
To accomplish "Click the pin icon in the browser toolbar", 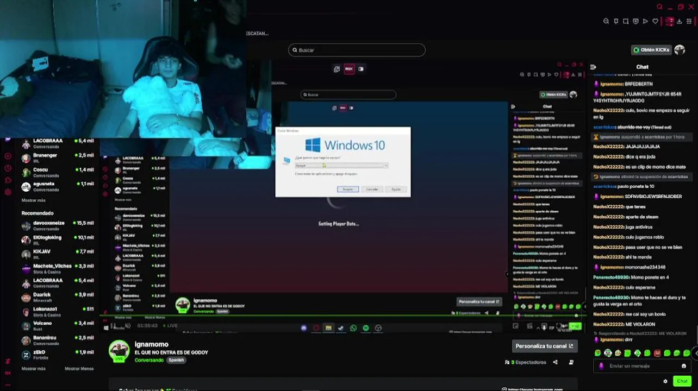I will 616,21.
